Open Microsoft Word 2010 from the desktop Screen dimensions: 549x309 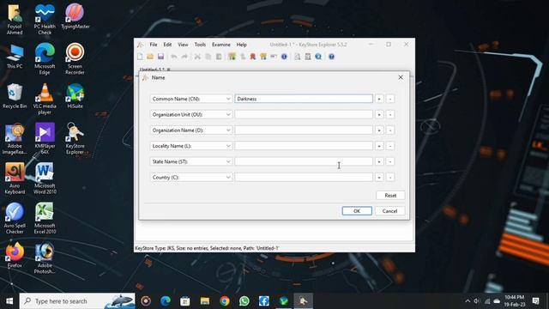click(45, 178)
